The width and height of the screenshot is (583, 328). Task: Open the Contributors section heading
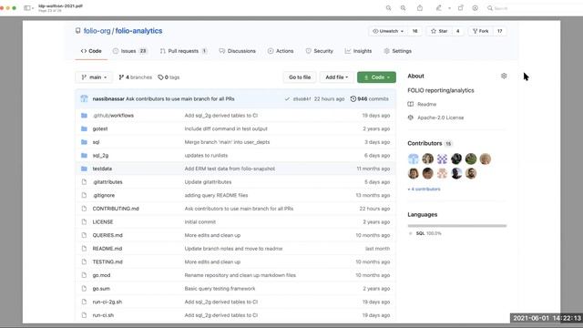(424, 143)
